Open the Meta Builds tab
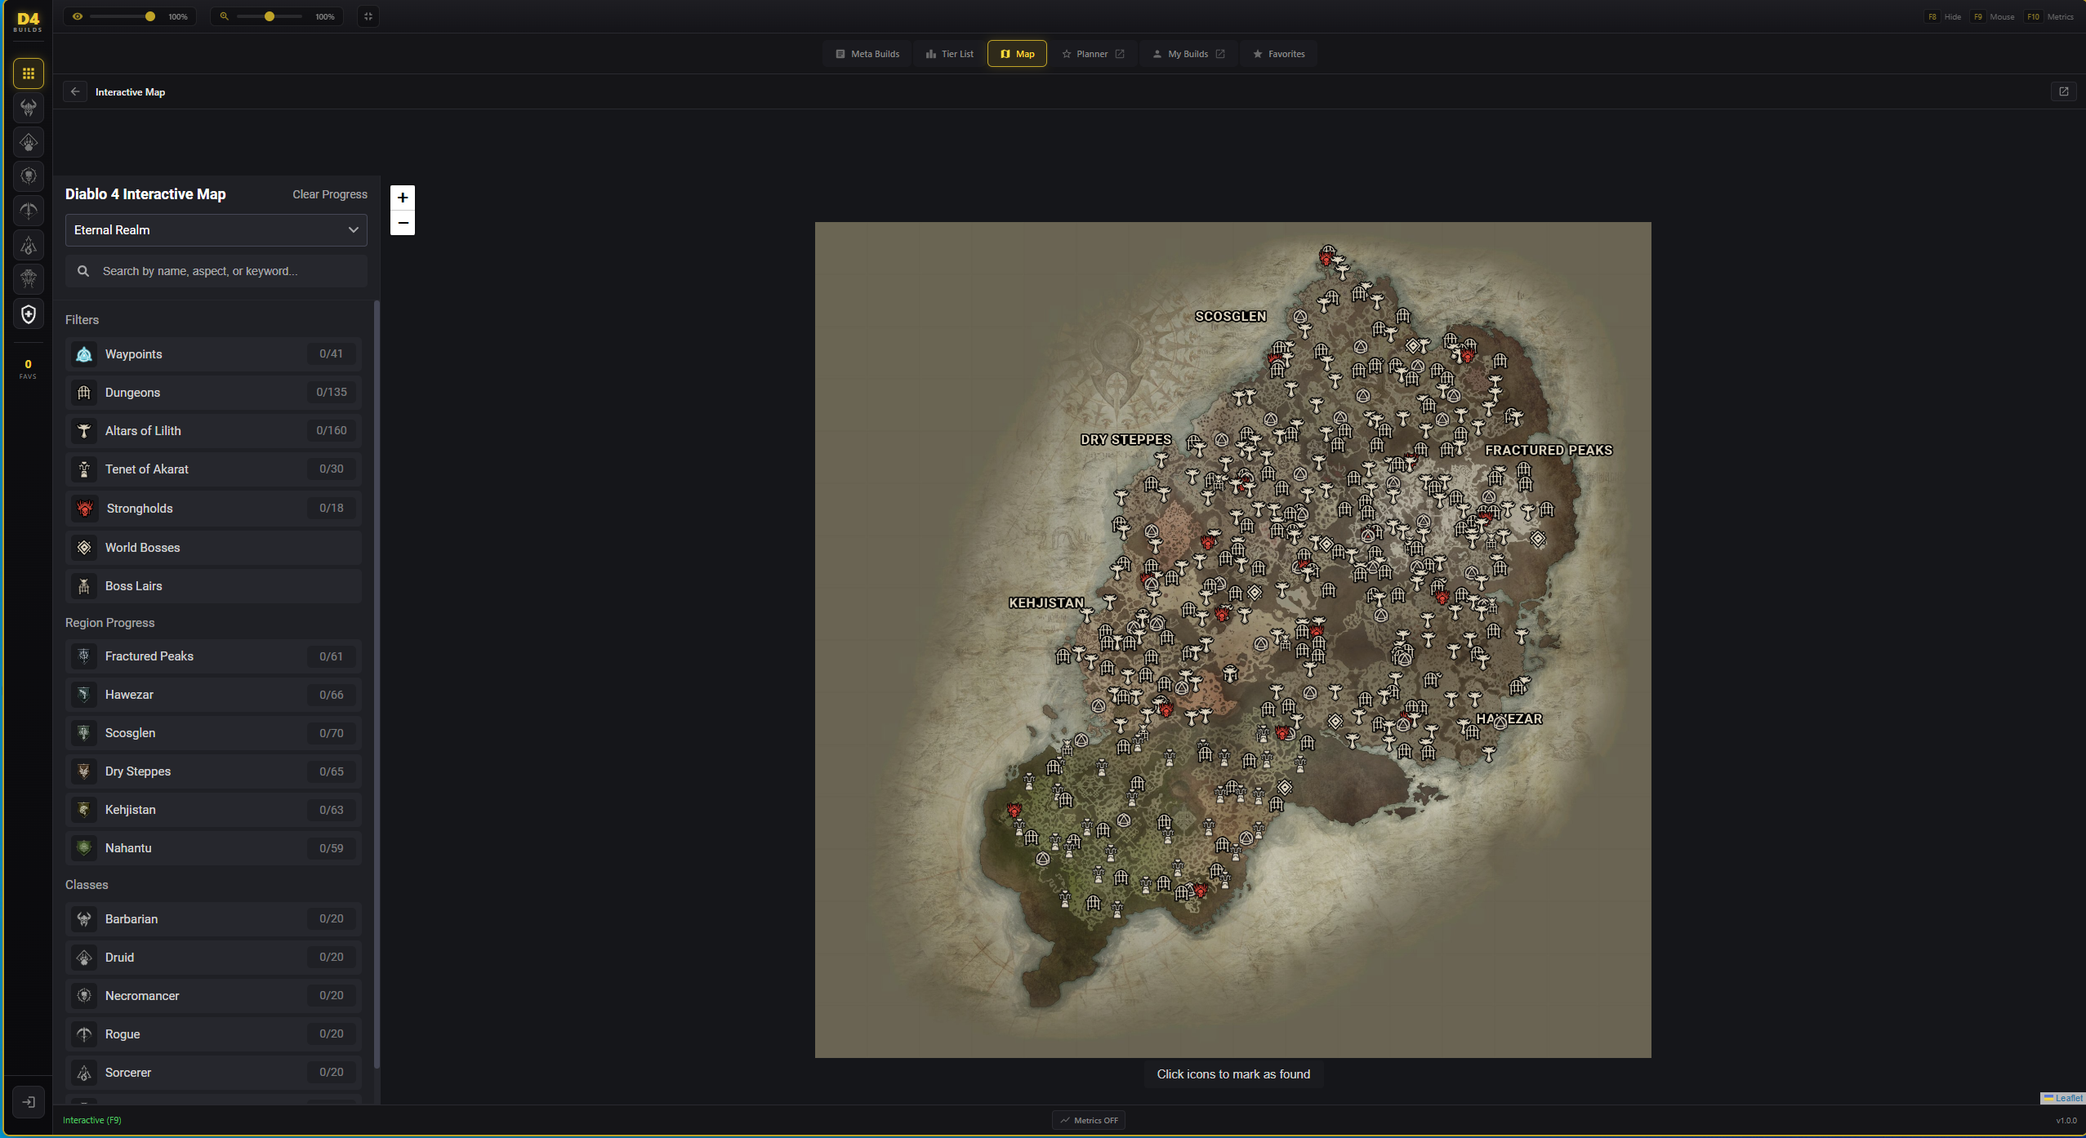 click(x=867, y=54)
